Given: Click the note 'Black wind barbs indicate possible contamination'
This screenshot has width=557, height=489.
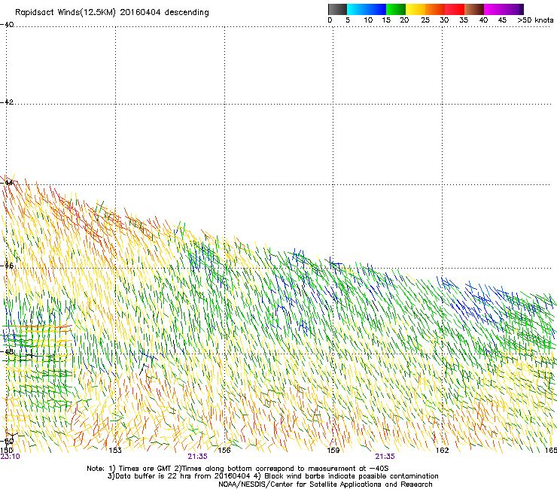Looking at the screenshot, I should [x=351, y=476].
